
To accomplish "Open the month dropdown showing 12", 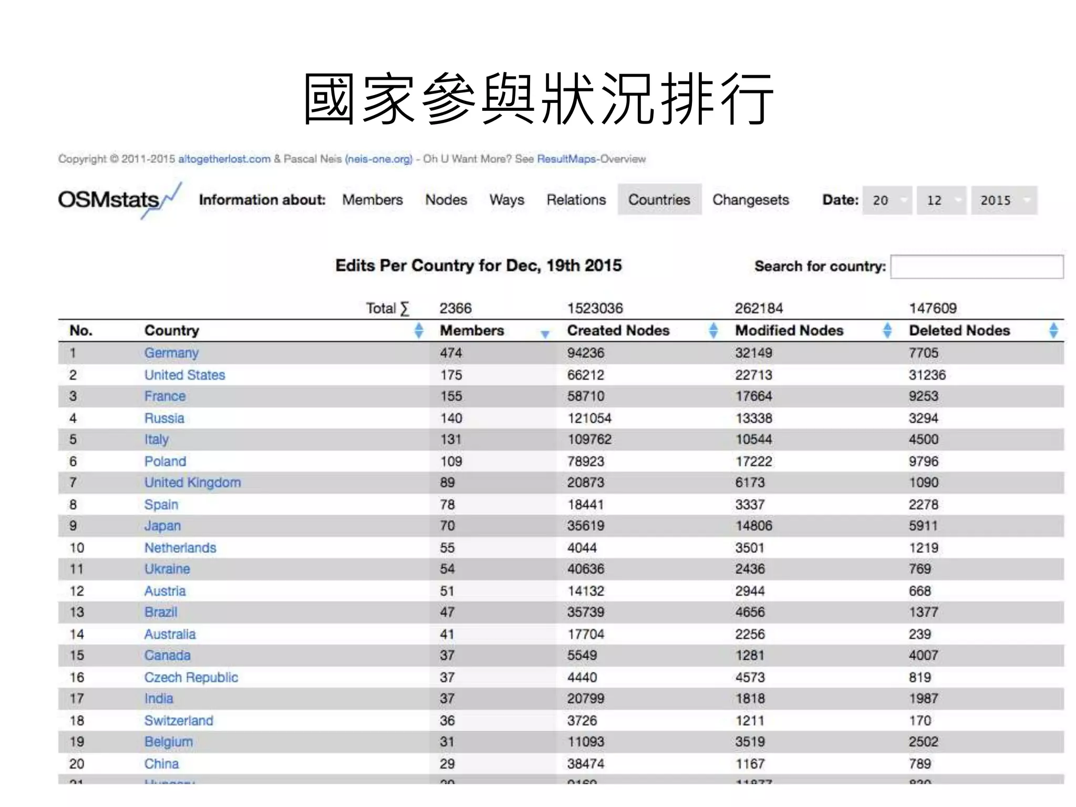I will pos(941,200).
